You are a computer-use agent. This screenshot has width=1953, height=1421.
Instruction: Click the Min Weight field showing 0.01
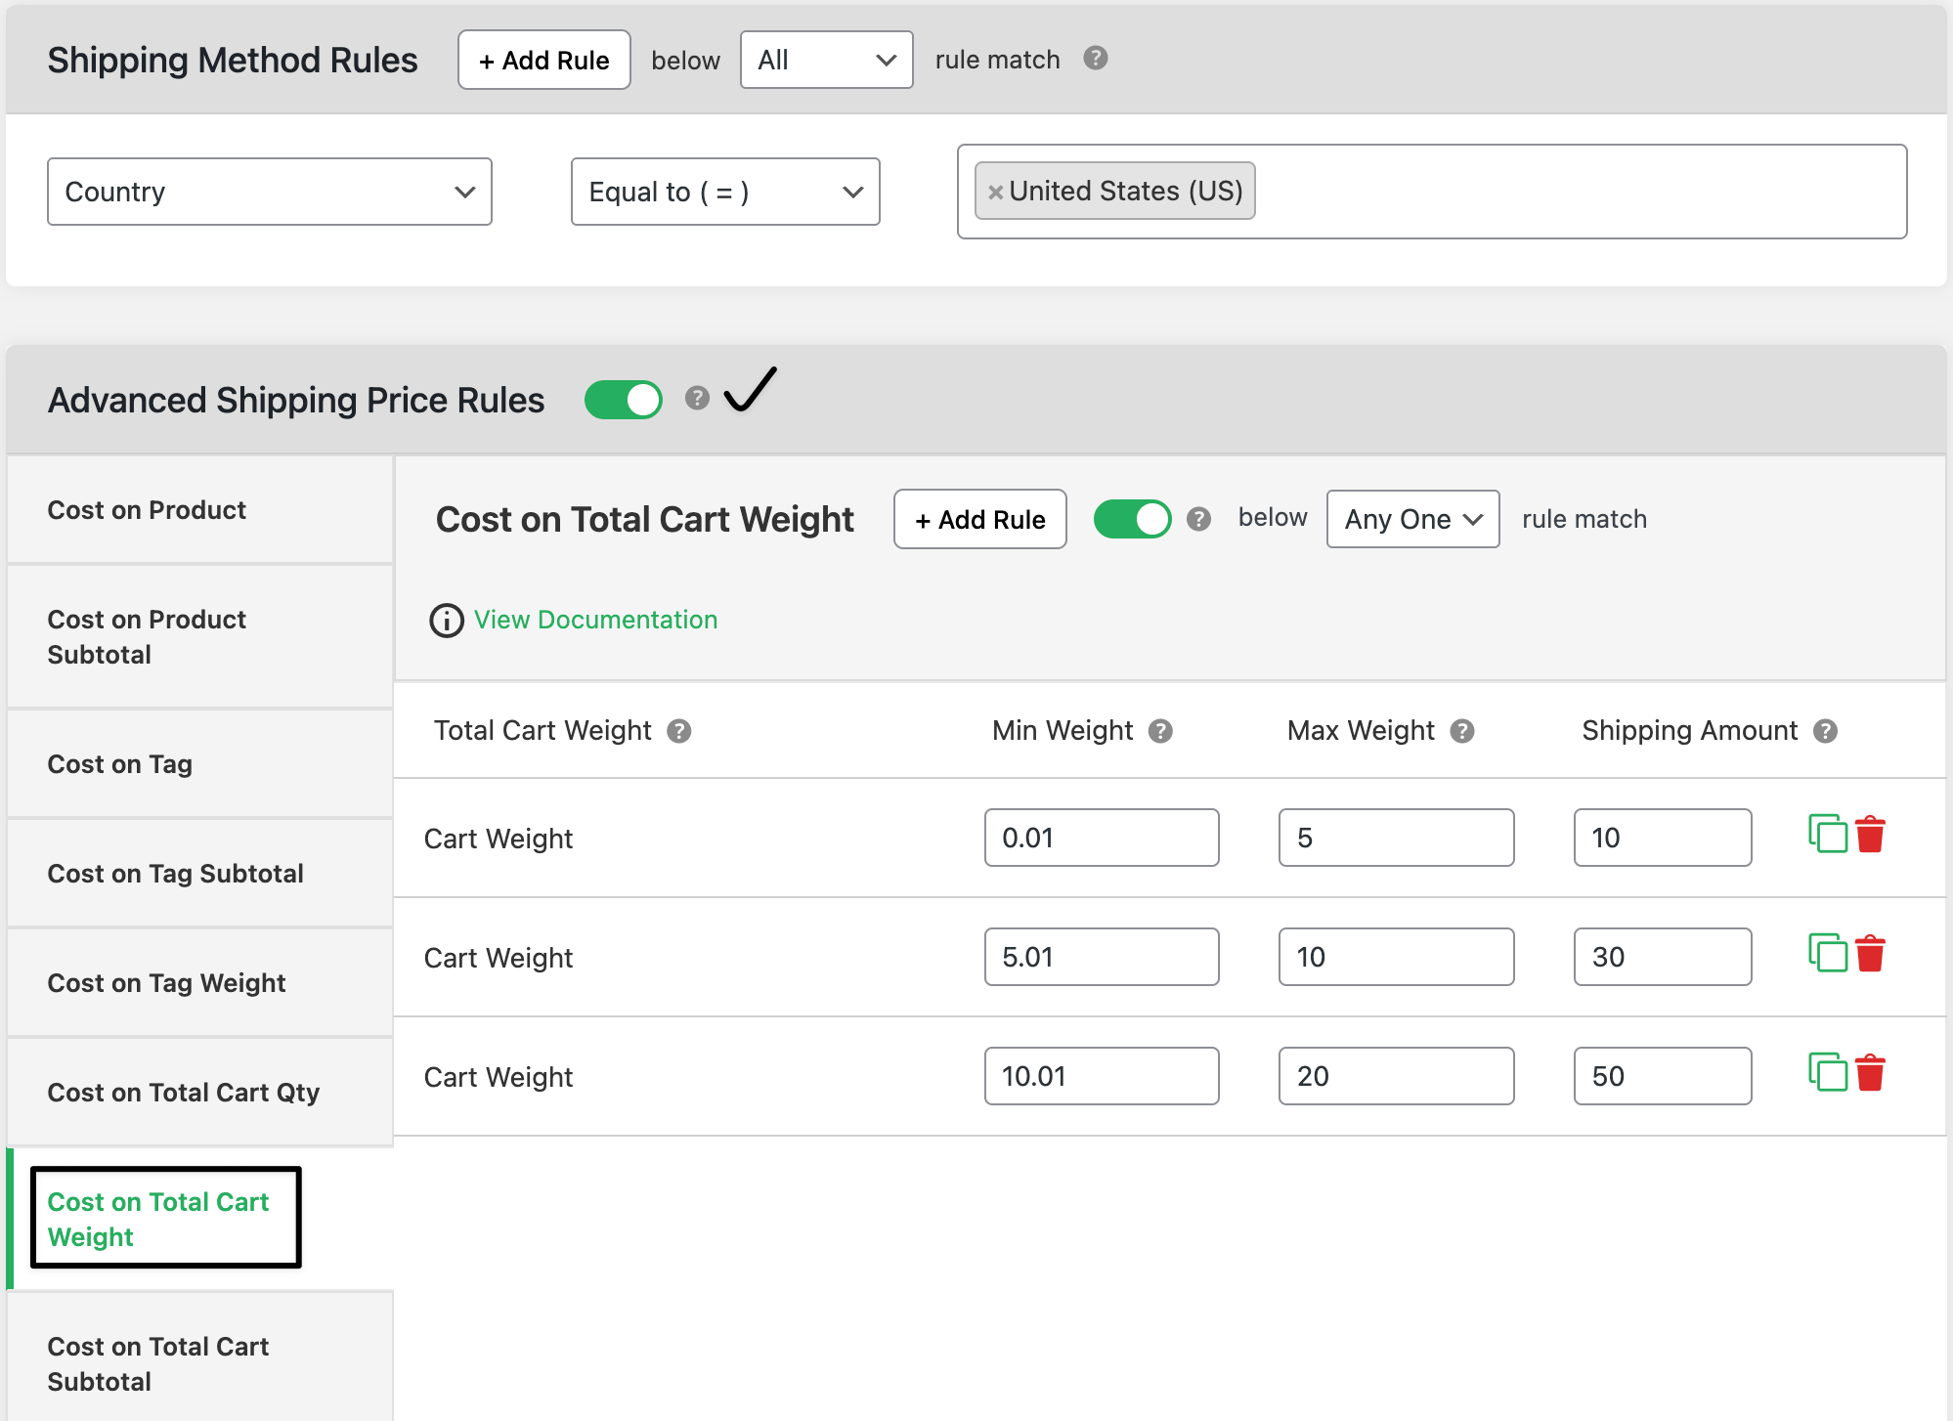click(x=1101, y=838)
